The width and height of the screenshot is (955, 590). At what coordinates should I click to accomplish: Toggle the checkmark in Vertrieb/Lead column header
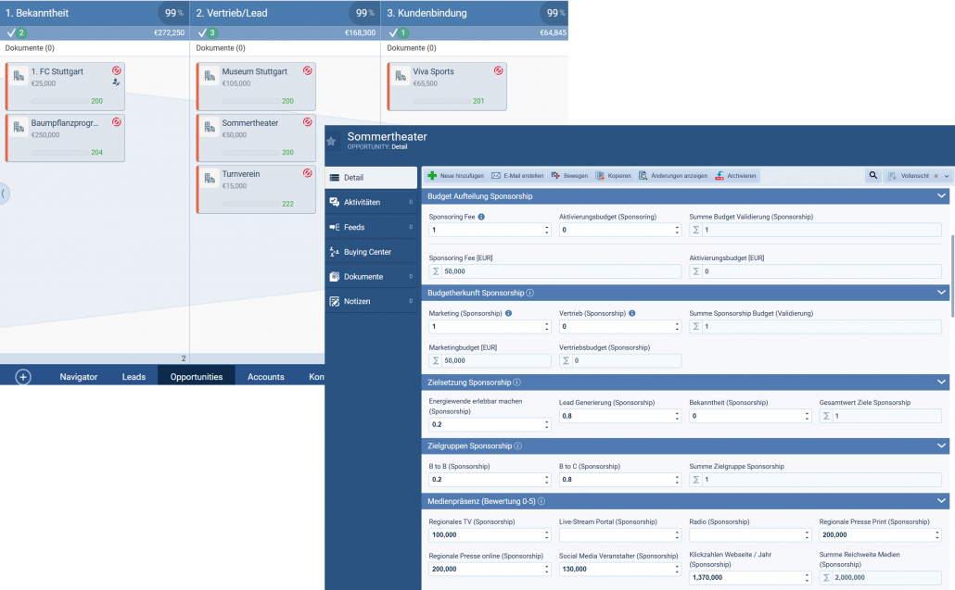point(202,32)
